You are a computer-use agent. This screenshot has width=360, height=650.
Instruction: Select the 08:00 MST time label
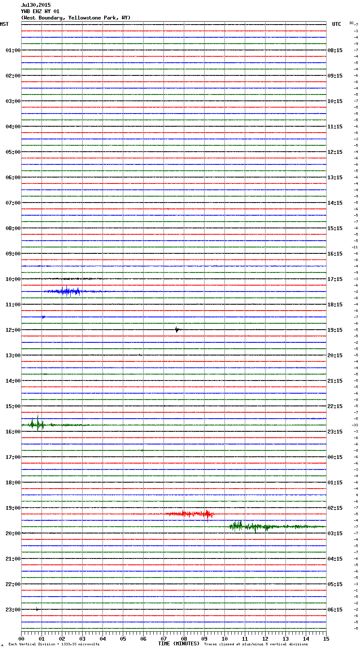tap(13, 228)
